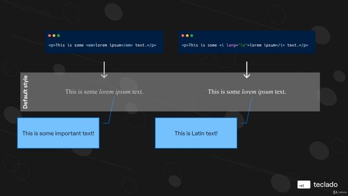348x196 pixels.
Task: Select code line with lang="la" attribute
Action: 245,45
